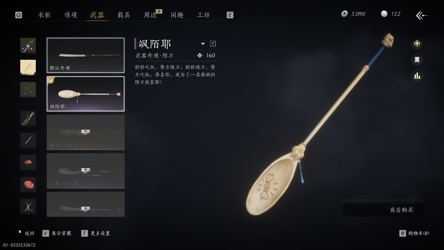Click the back arrow icon top right

pyautogui.click(x=422, y=15)
